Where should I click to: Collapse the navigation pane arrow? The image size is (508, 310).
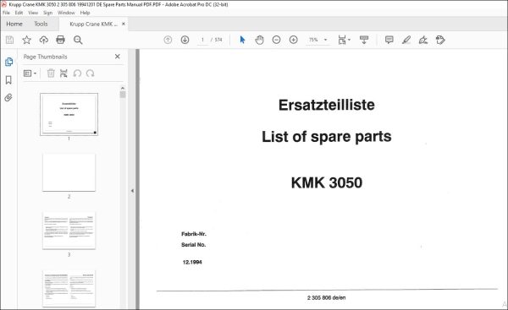[132, 191]
